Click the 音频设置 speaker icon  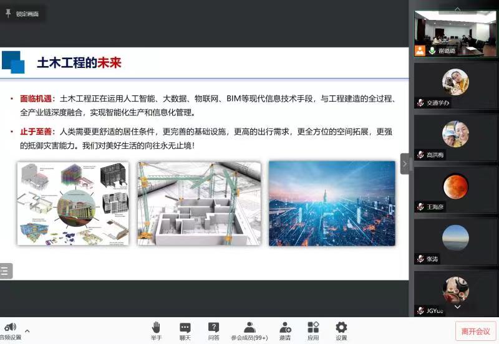coord(11,327)
